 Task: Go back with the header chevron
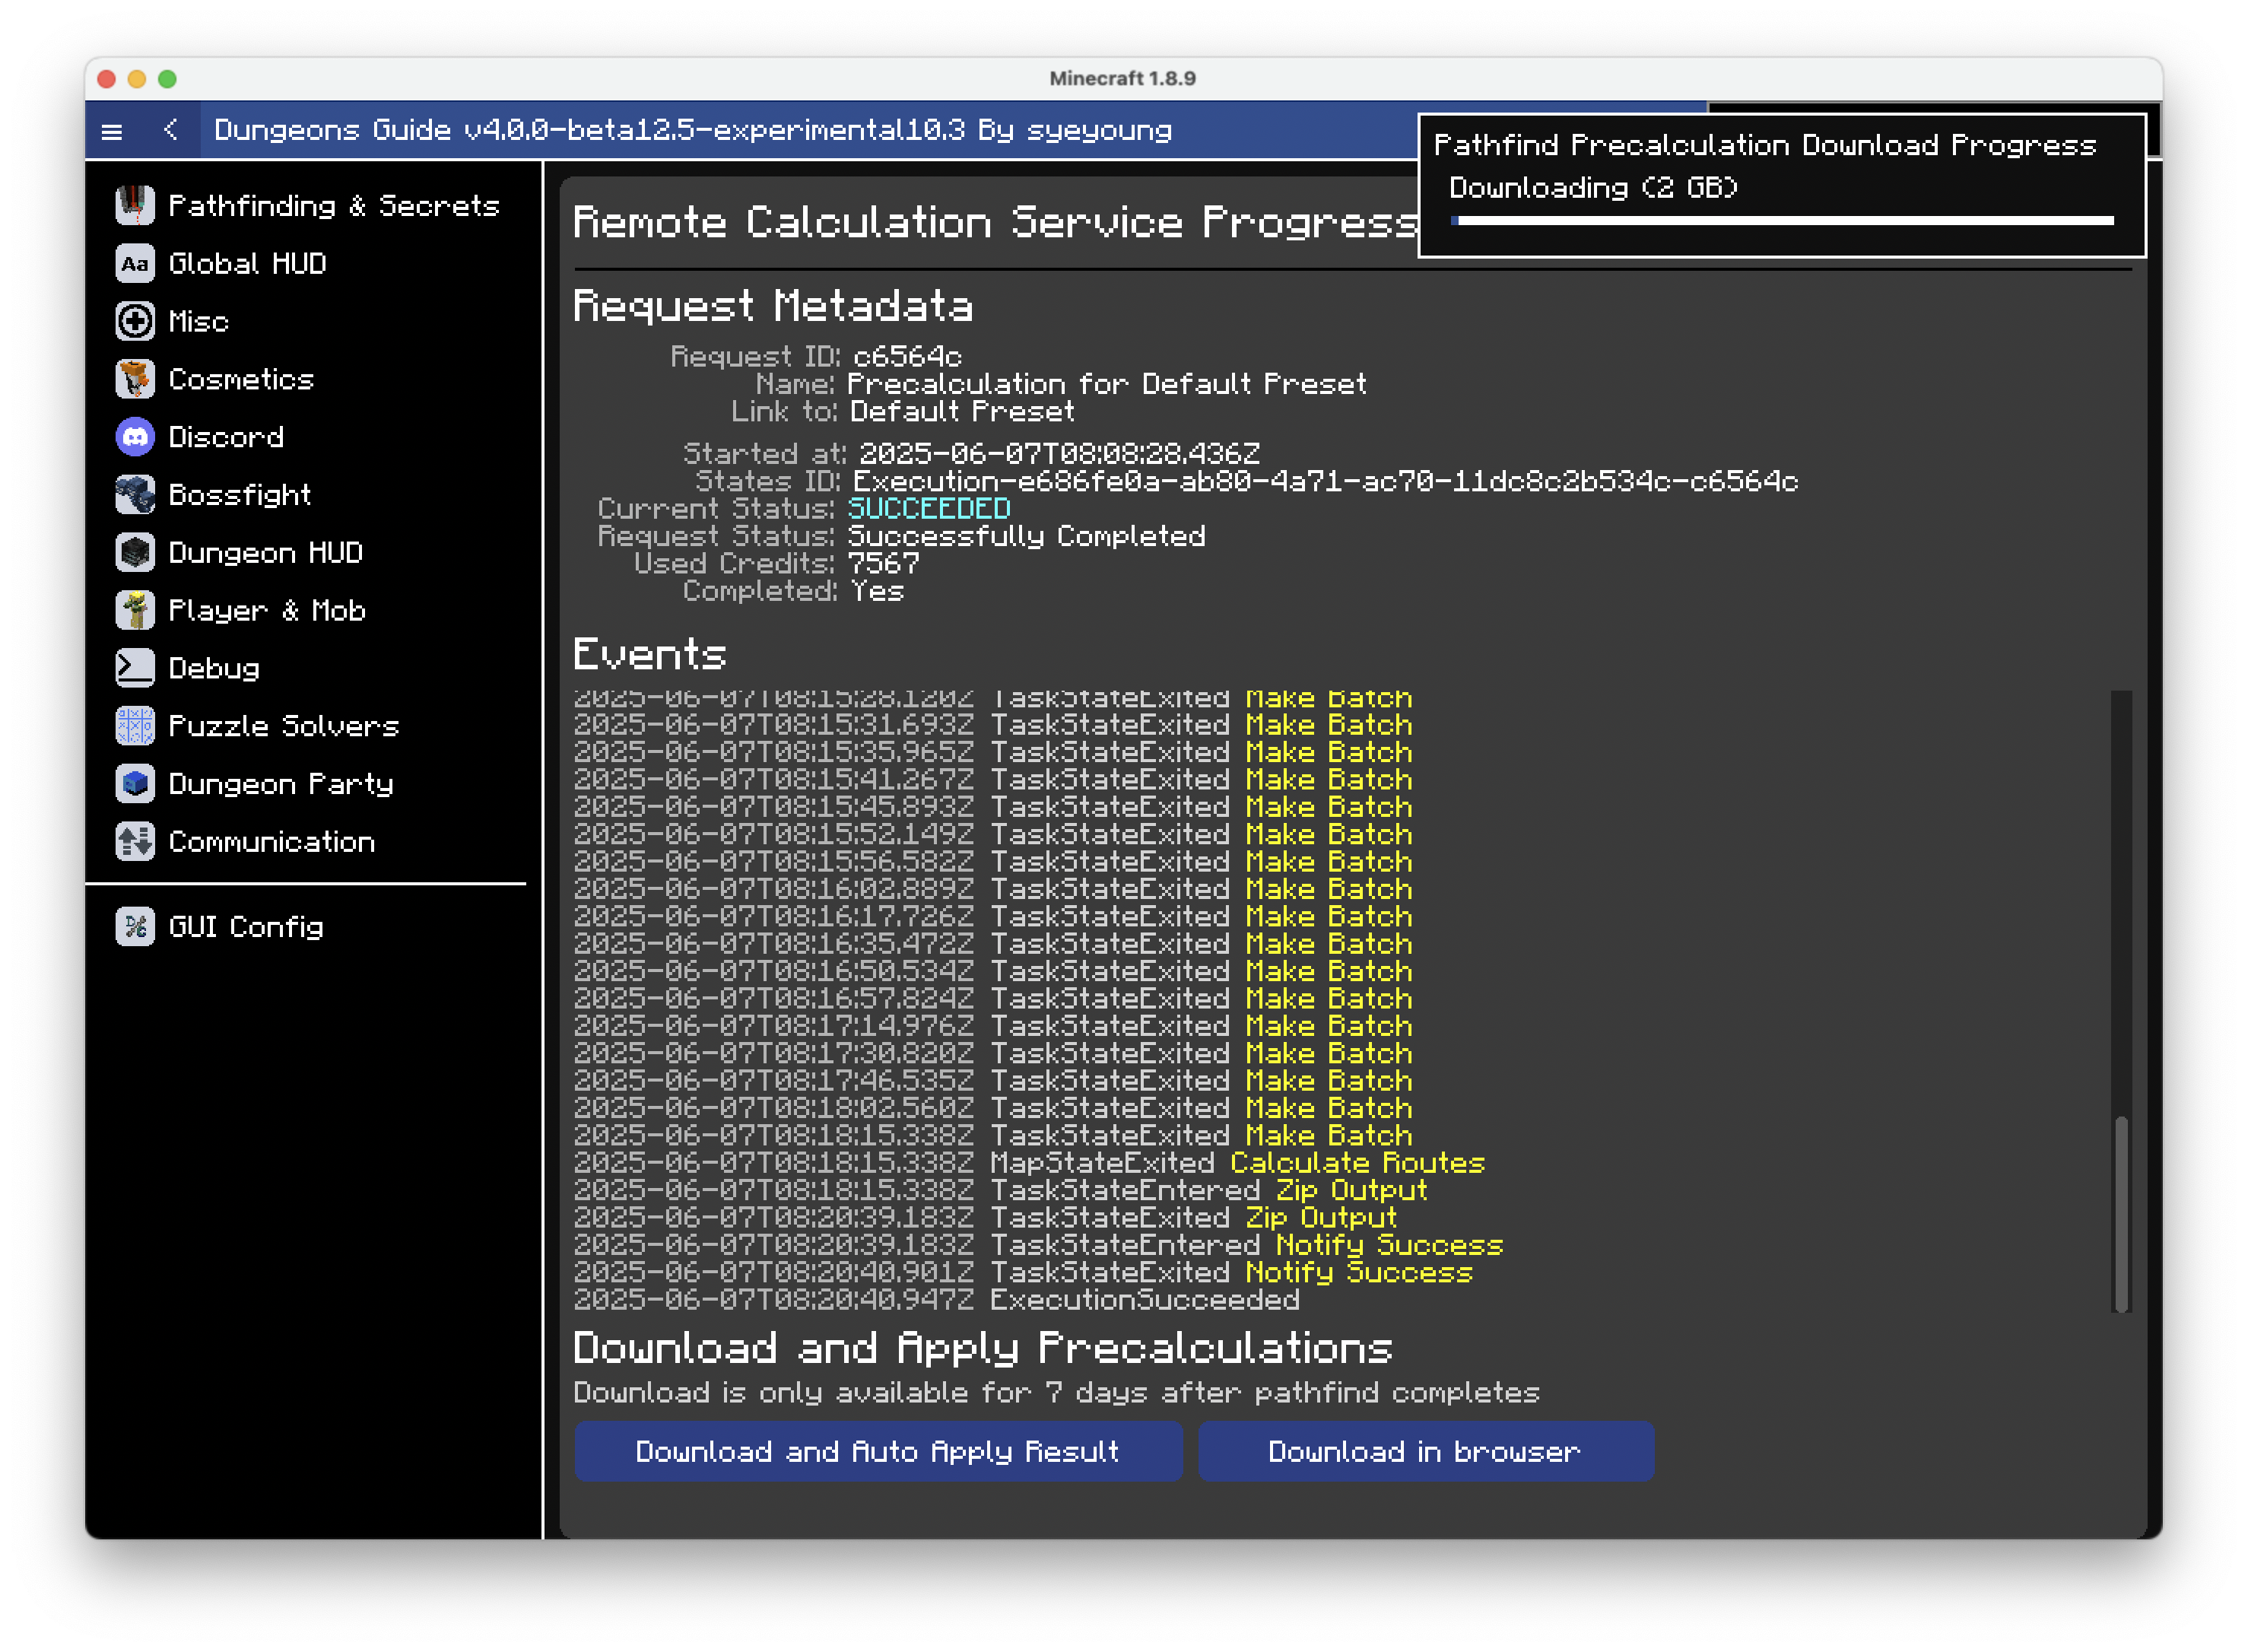171,130
